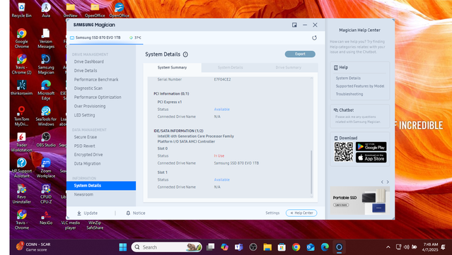Open Secure Erase page

[86, 137]
